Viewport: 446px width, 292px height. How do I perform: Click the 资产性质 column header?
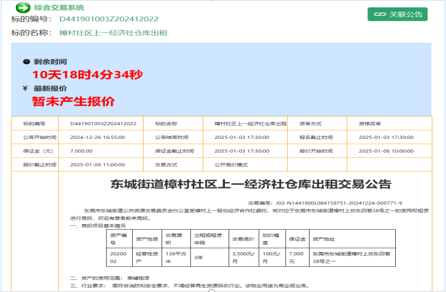(x=147, y=239)
